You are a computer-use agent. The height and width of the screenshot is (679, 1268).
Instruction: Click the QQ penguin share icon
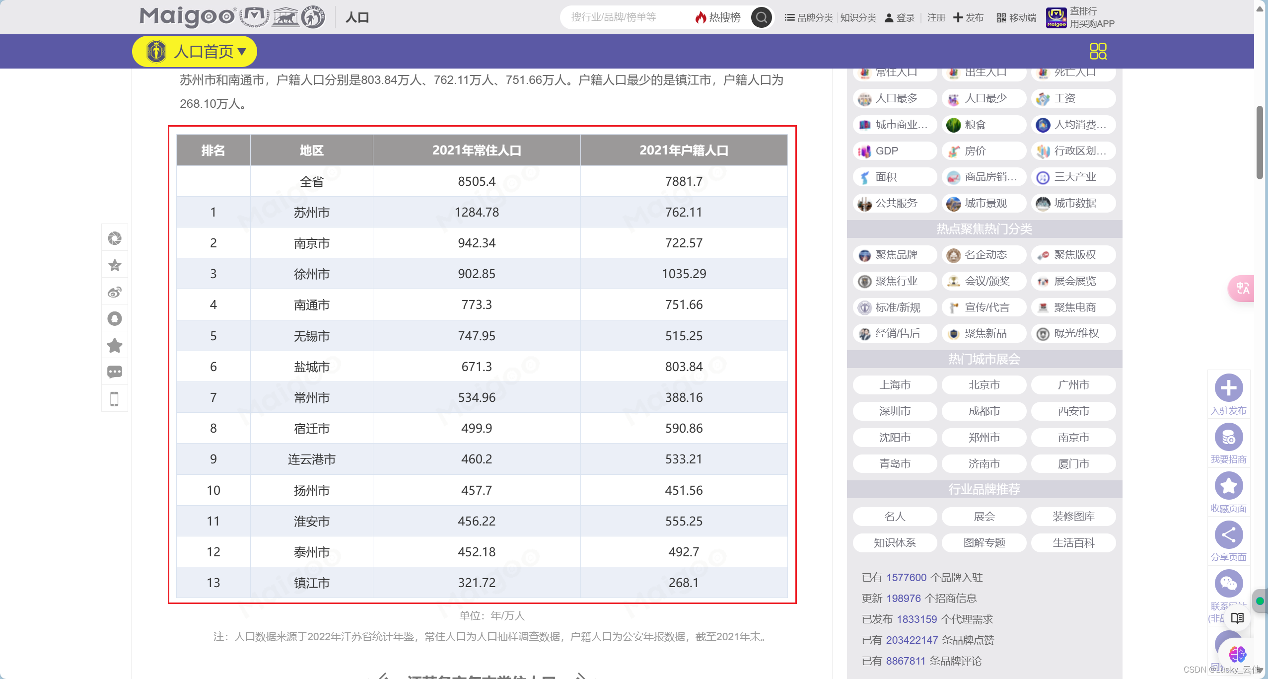coord(115,318)
